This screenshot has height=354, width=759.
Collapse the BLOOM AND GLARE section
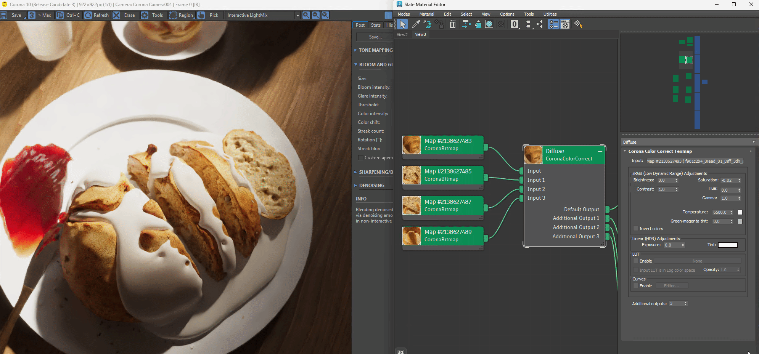(355, 65)
